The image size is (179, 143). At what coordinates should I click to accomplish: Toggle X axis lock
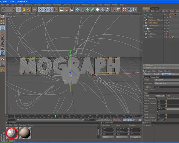pyautogui.click(x=41, y=10)
